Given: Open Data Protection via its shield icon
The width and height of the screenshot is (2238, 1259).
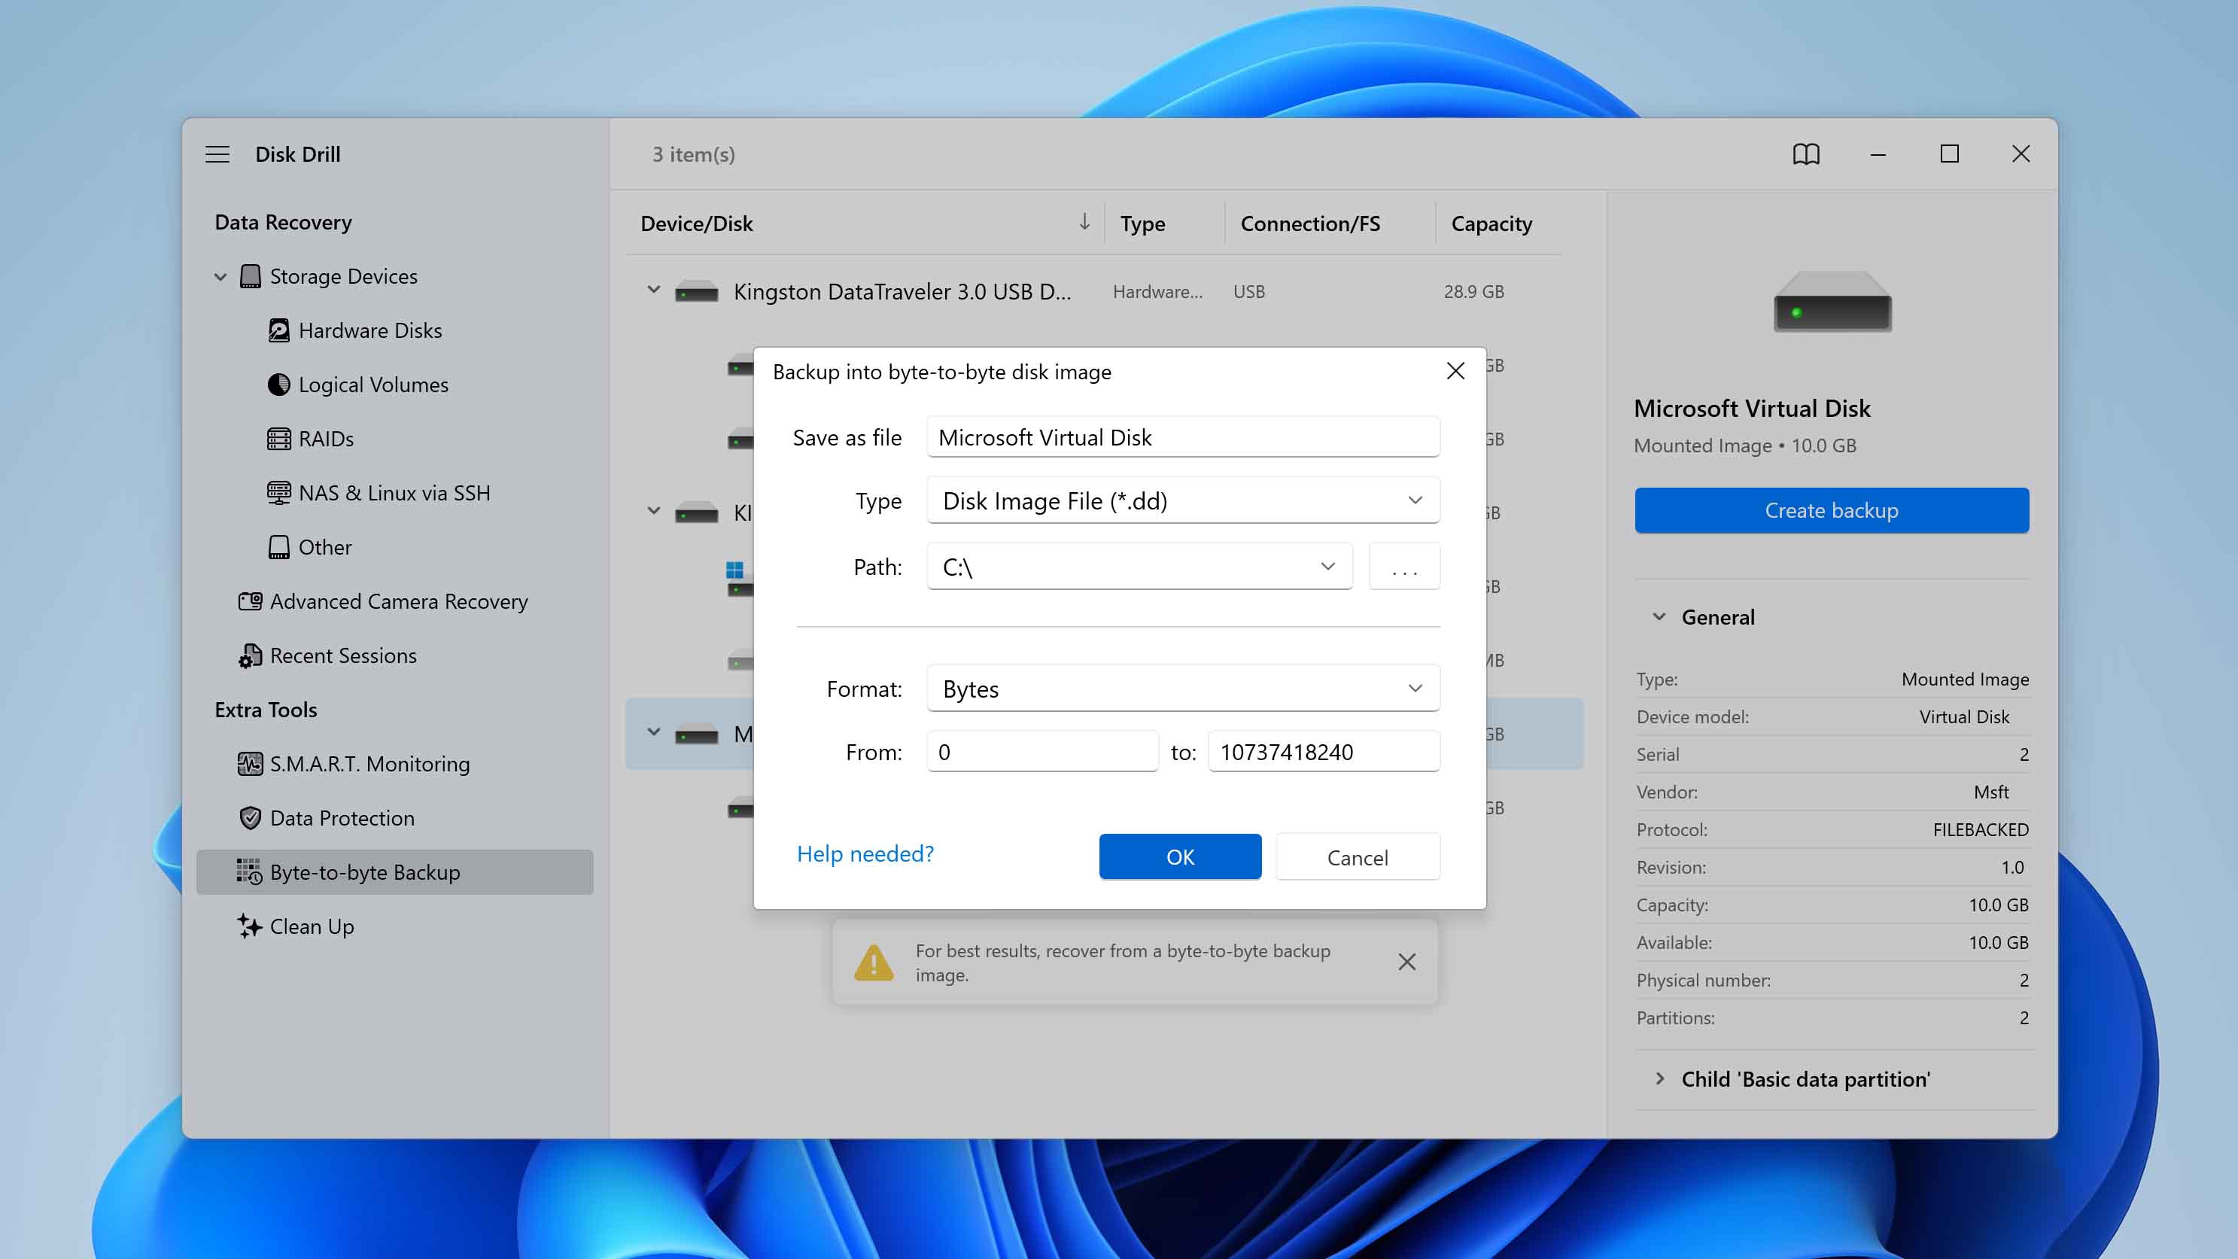Looking at the screenshot, I should pos(249,817).
